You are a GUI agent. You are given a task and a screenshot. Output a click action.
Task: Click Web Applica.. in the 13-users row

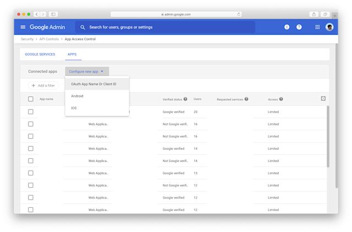(98, 173)
